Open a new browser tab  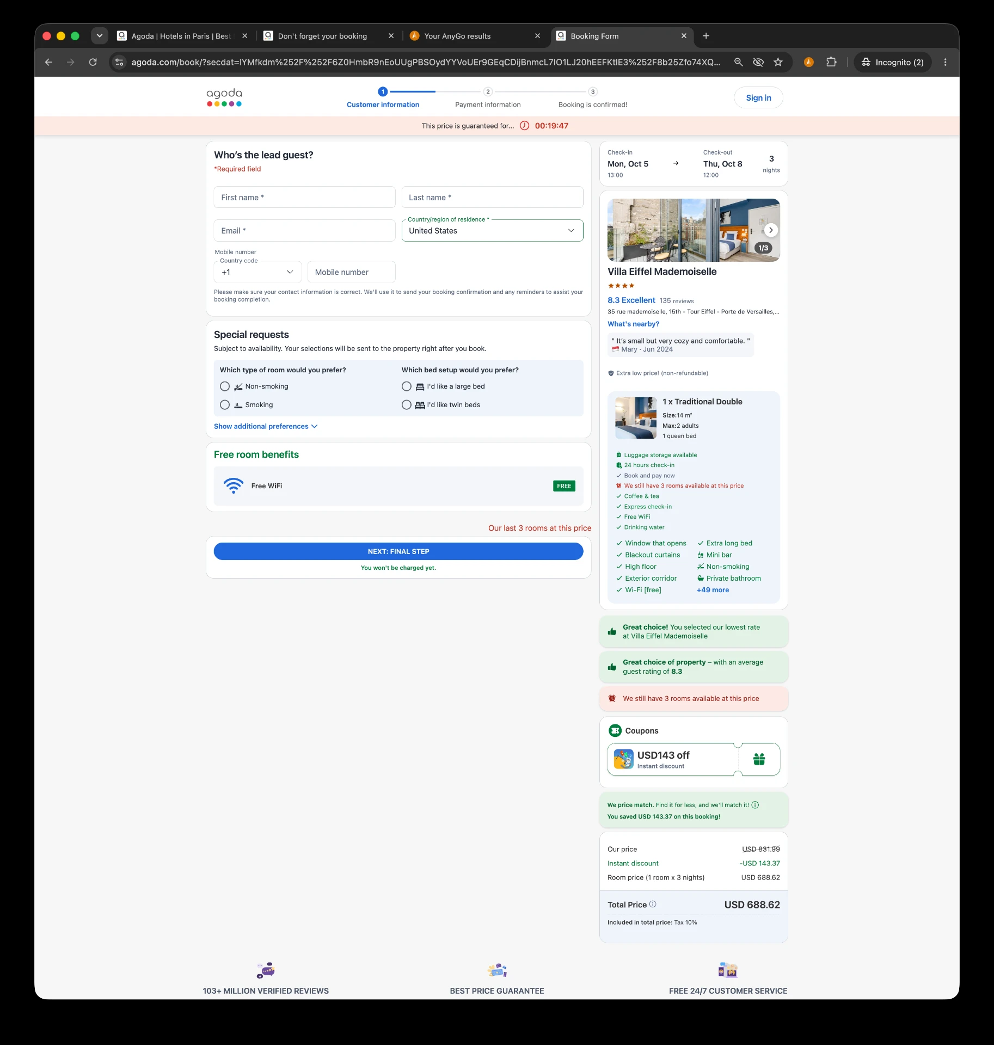[706, 36]
